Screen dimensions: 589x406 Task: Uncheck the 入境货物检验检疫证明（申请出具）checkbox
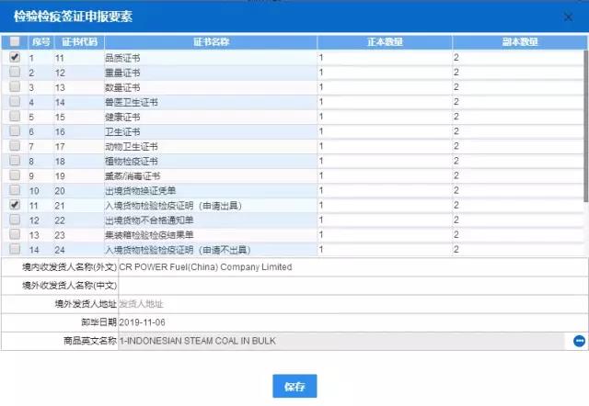15,205
